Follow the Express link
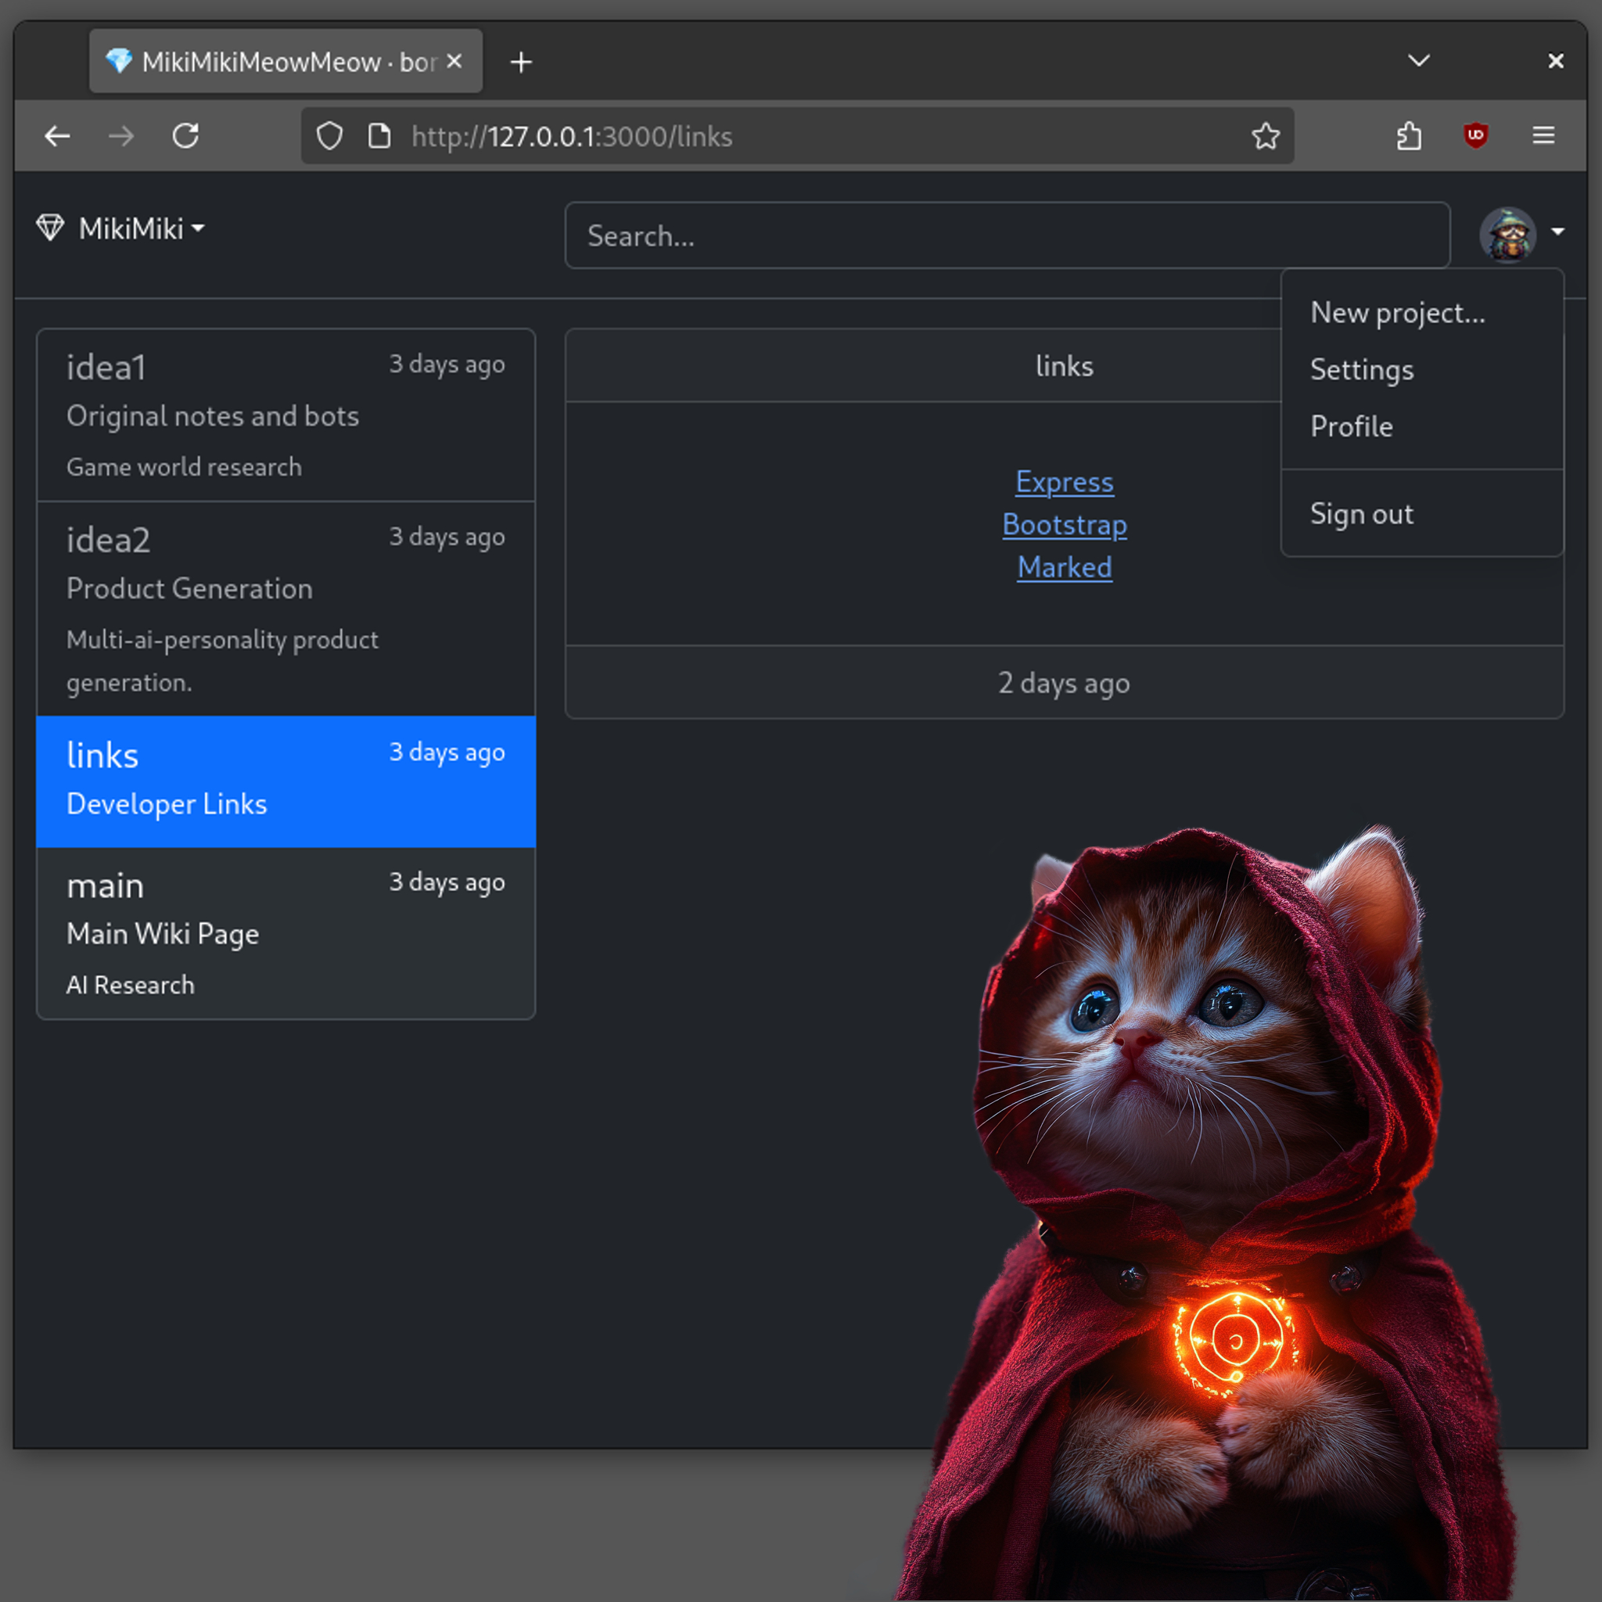This screenshot has width=1602, height=1602. (1064, 483)
